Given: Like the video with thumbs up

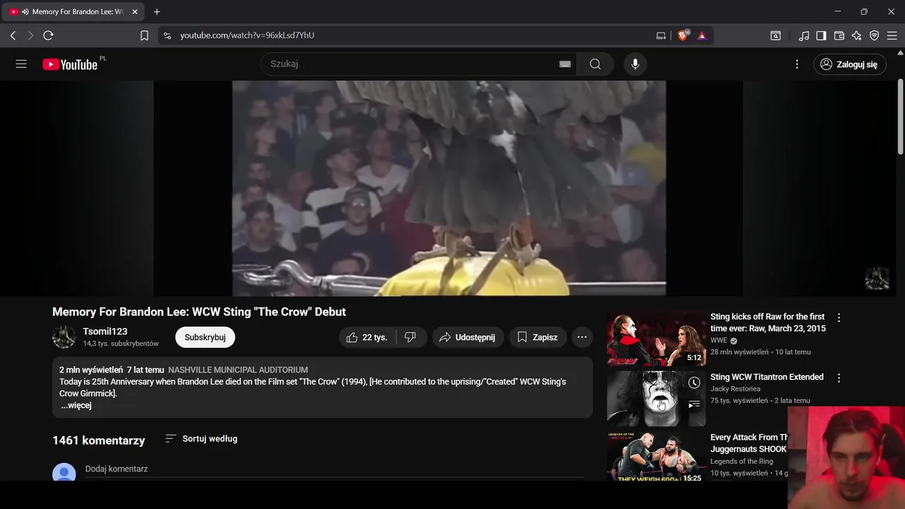Looking at the screenshot, I should click(x=368, y=337).
